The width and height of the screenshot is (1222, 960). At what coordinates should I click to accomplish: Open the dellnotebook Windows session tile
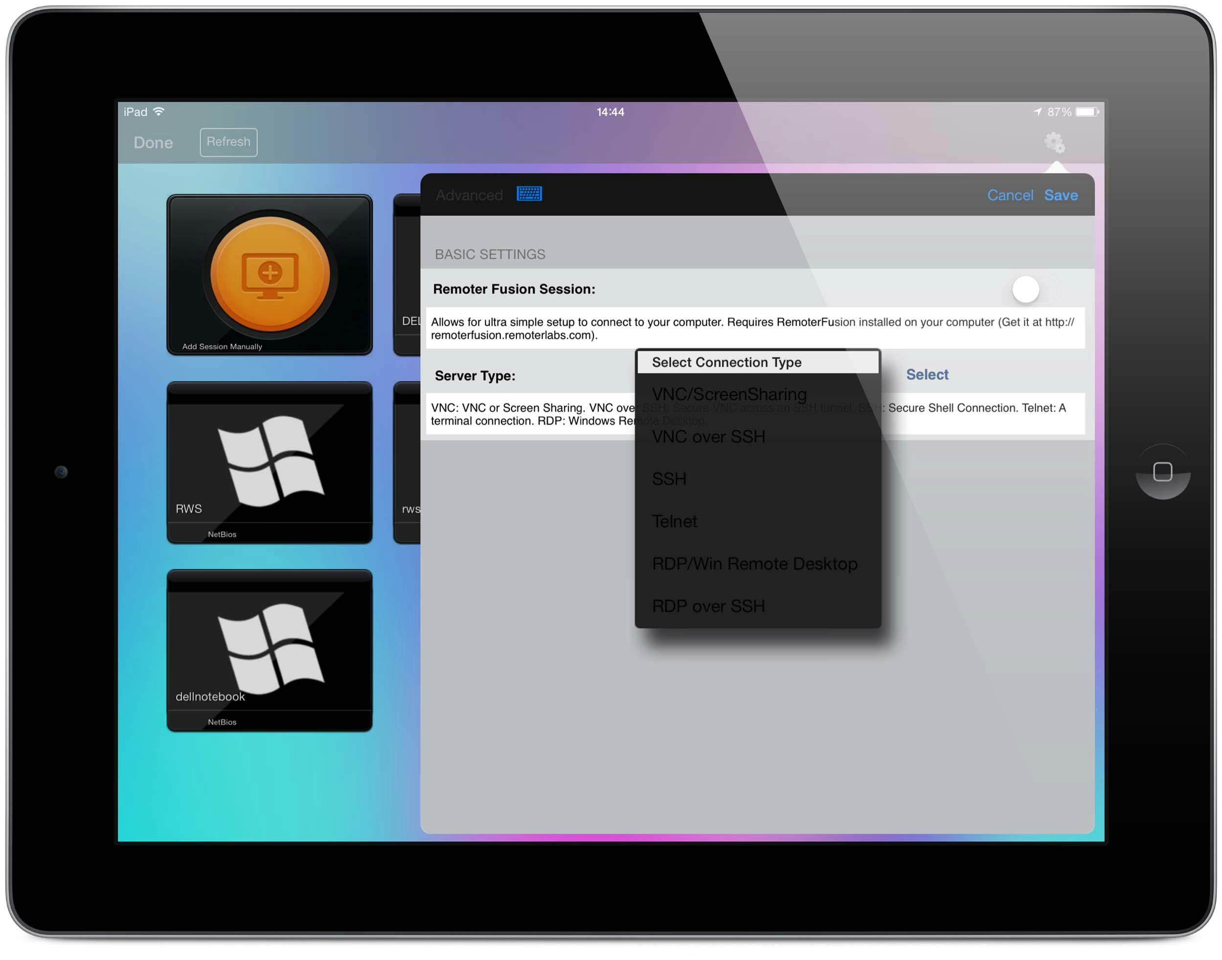coord(269,650)
